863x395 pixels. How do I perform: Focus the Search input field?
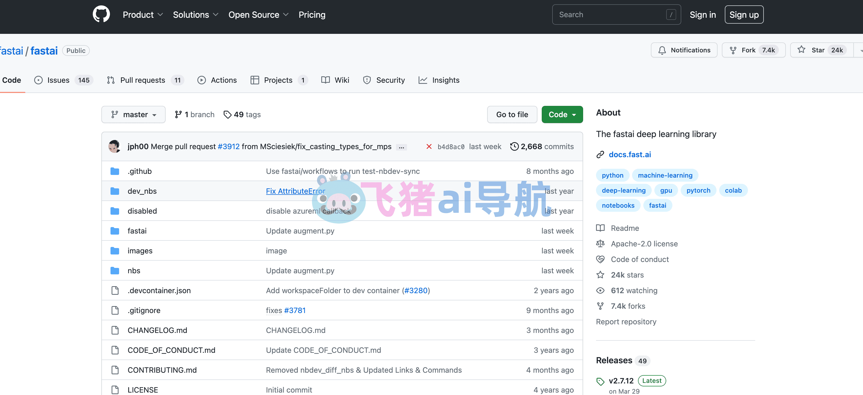tap(616, 15)
